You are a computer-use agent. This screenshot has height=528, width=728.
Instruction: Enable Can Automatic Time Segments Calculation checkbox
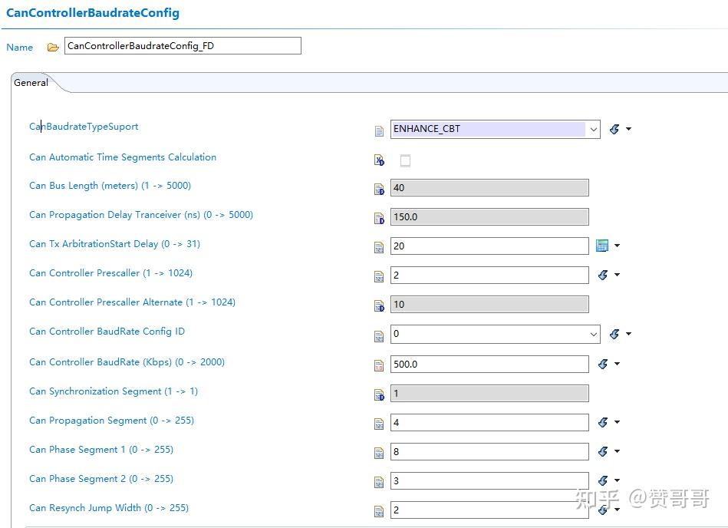coord(405,160)
